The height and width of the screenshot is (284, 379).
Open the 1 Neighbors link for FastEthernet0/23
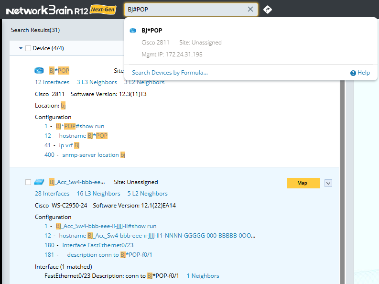point(203,276)
